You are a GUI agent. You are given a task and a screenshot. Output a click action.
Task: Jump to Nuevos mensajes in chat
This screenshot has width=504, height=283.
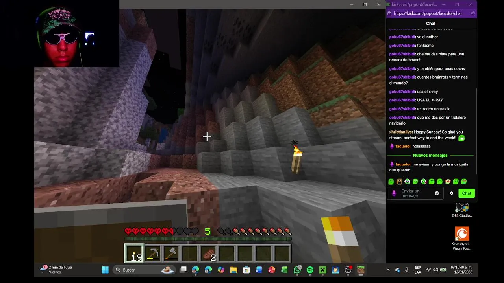pos(430,155)
